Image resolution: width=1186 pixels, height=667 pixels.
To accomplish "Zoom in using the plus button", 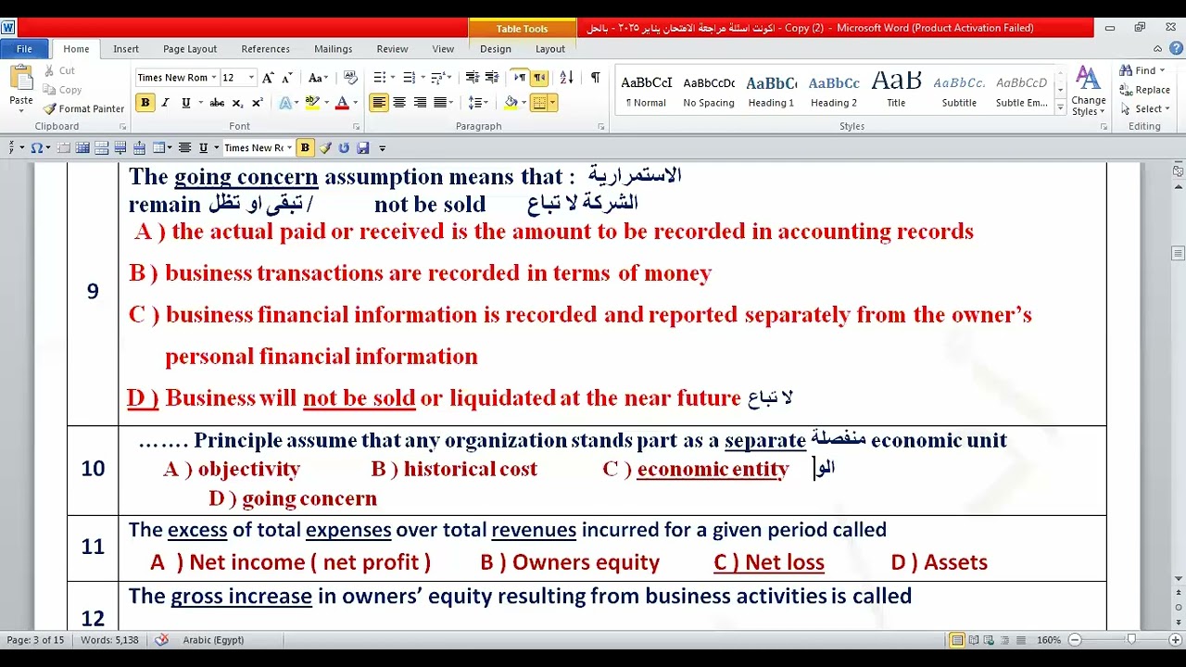I will tap(1174, 639).
